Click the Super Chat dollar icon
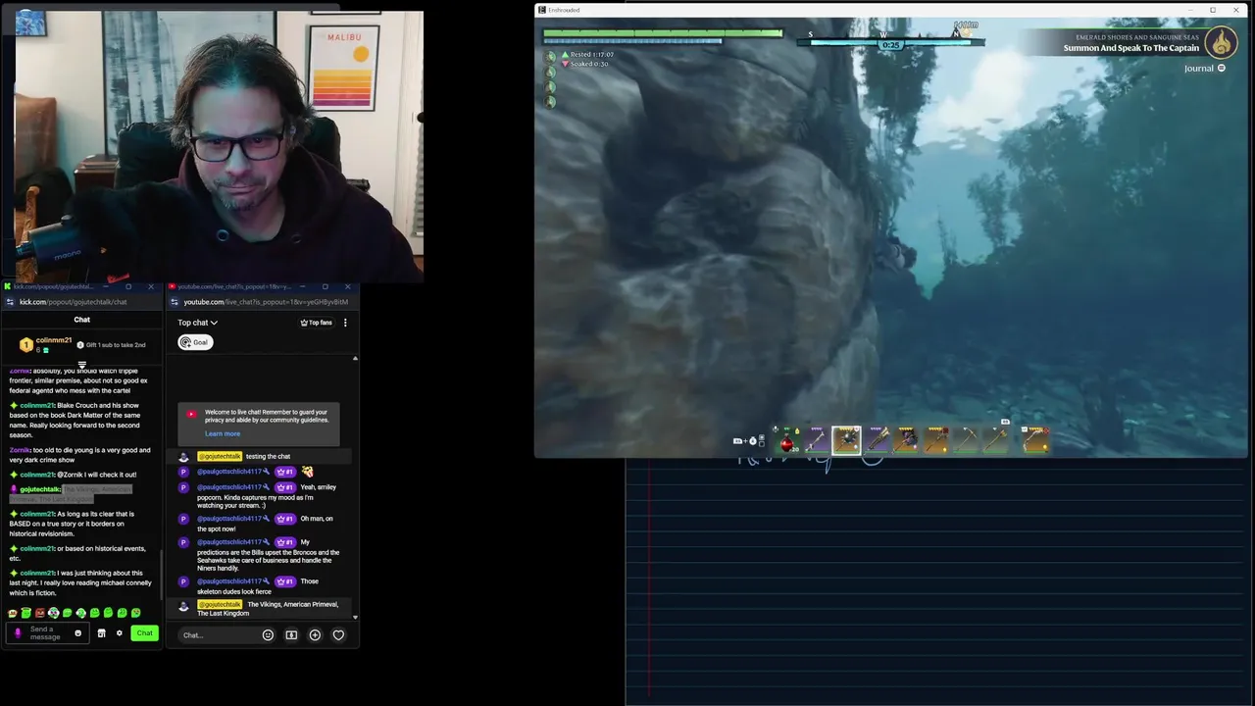The height and width of the screenshot is (706, 1255). (291, 635)
